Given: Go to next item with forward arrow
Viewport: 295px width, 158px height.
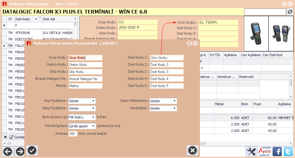Looking at the screenshot, I should coord(20,152).
